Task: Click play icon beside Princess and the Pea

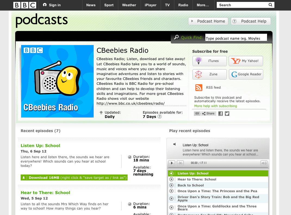Action: 172,191
